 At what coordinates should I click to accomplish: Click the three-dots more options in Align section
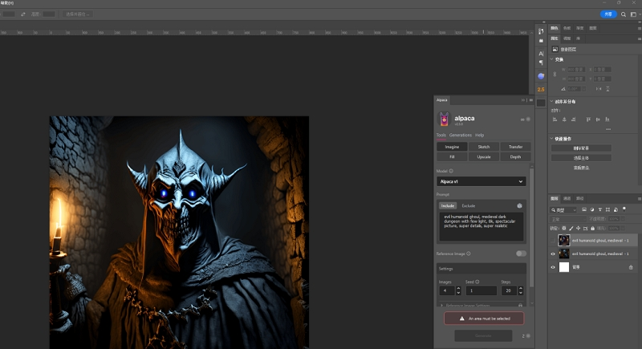607,128
